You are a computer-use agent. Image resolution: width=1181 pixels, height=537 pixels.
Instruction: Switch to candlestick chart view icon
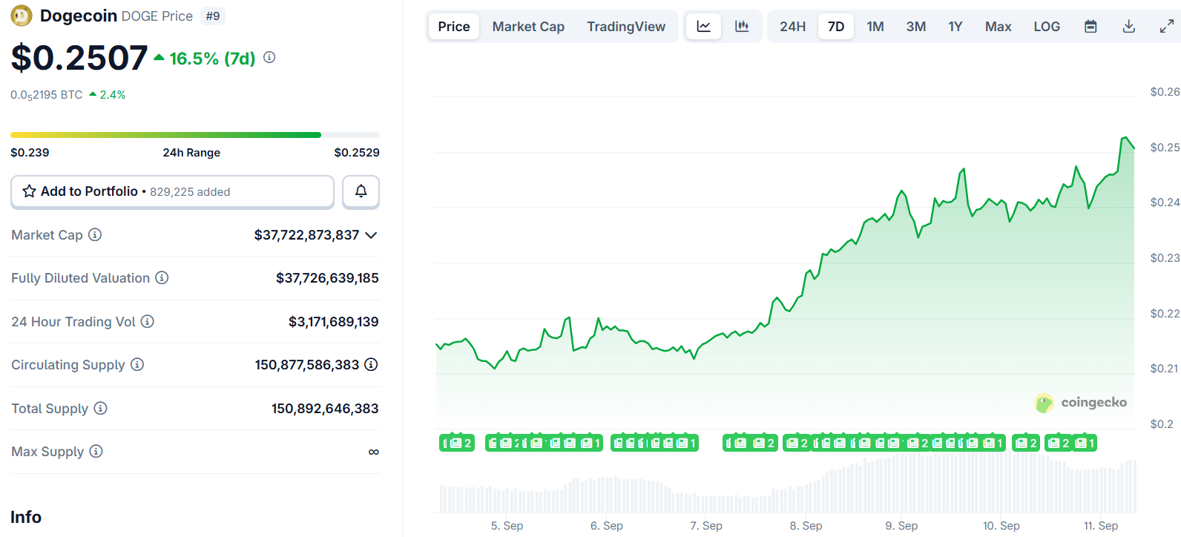click(742, 27)
